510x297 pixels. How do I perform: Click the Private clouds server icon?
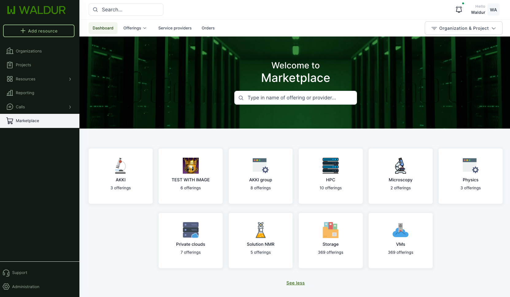pyautogui.click(x=190, y=230)
